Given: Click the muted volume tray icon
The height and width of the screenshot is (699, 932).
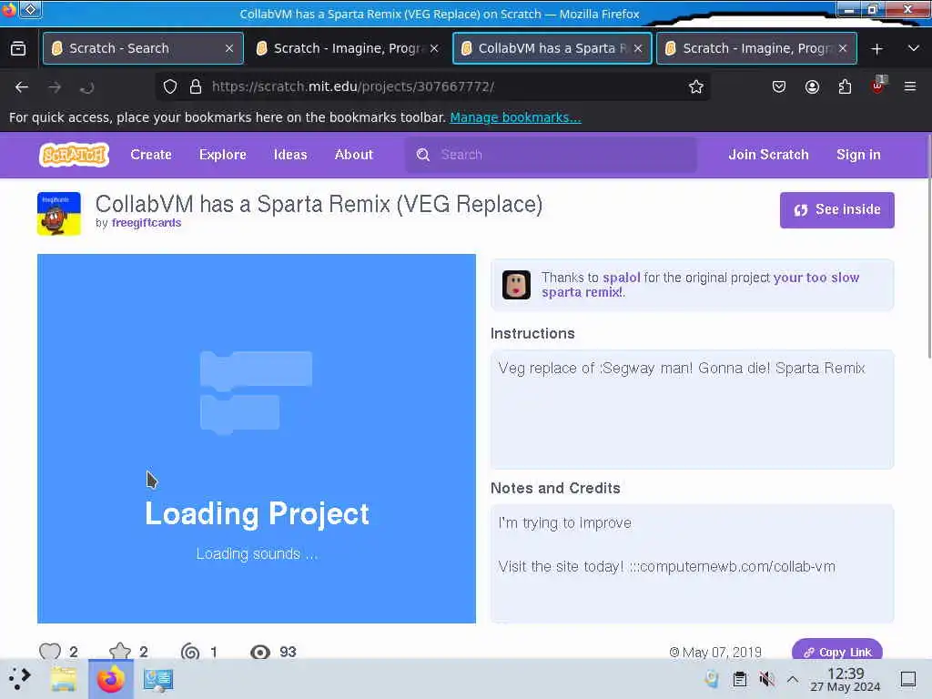Looking at the screenshot, I should pos(766,679).
